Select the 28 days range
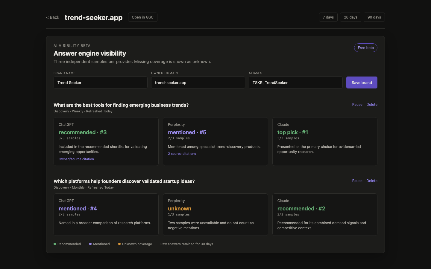 pos(350,17)
